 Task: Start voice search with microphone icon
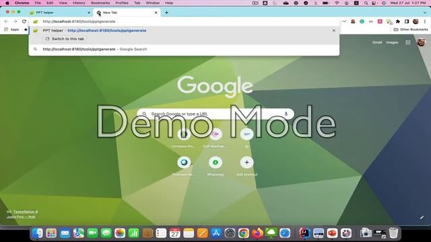click(x=286, y=114)
